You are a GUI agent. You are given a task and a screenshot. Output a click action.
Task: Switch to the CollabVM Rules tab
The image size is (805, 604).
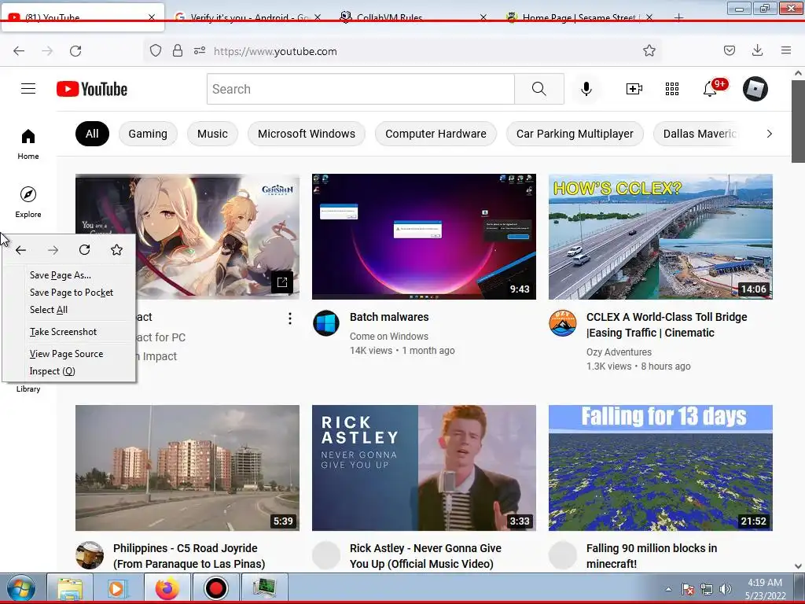pyautogui.click(x=414, y=17)
